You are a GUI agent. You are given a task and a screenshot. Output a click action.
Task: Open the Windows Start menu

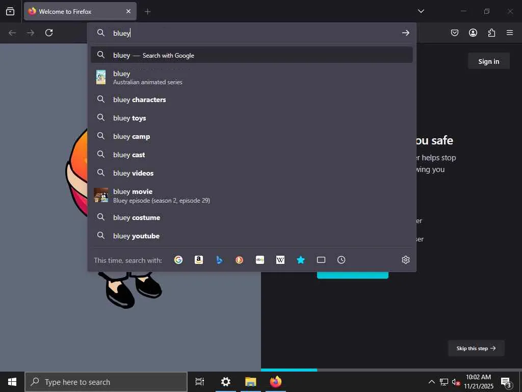pyautogui.click(x=12, y=382)
